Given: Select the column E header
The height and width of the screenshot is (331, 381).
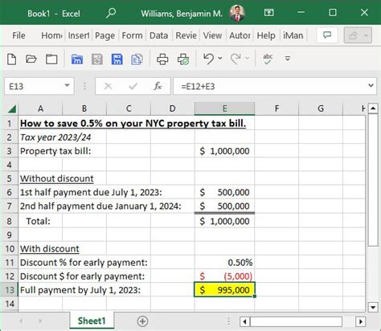Looking at the screenshot, I should point(224,108).
